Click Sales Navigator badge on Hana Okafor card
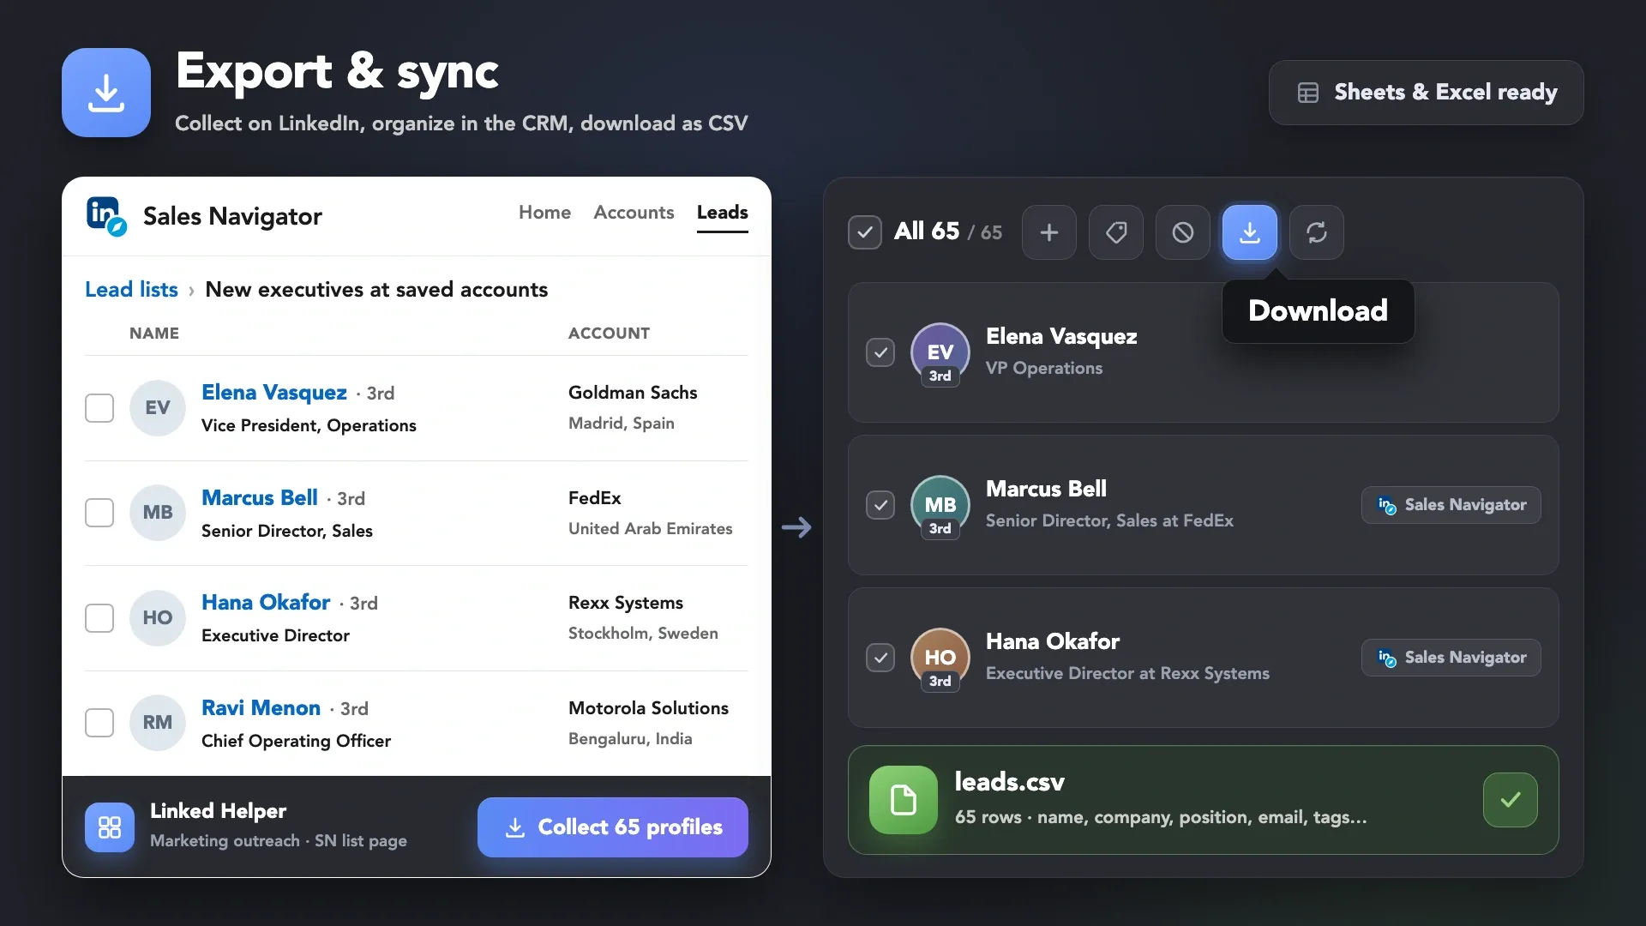1646x926 pixels. click(1451, 658)
